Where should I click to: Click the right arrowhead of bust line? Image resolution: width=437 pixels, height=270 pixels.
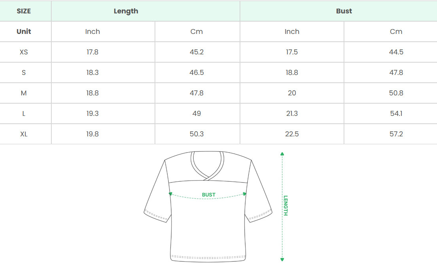pos(245,194)
